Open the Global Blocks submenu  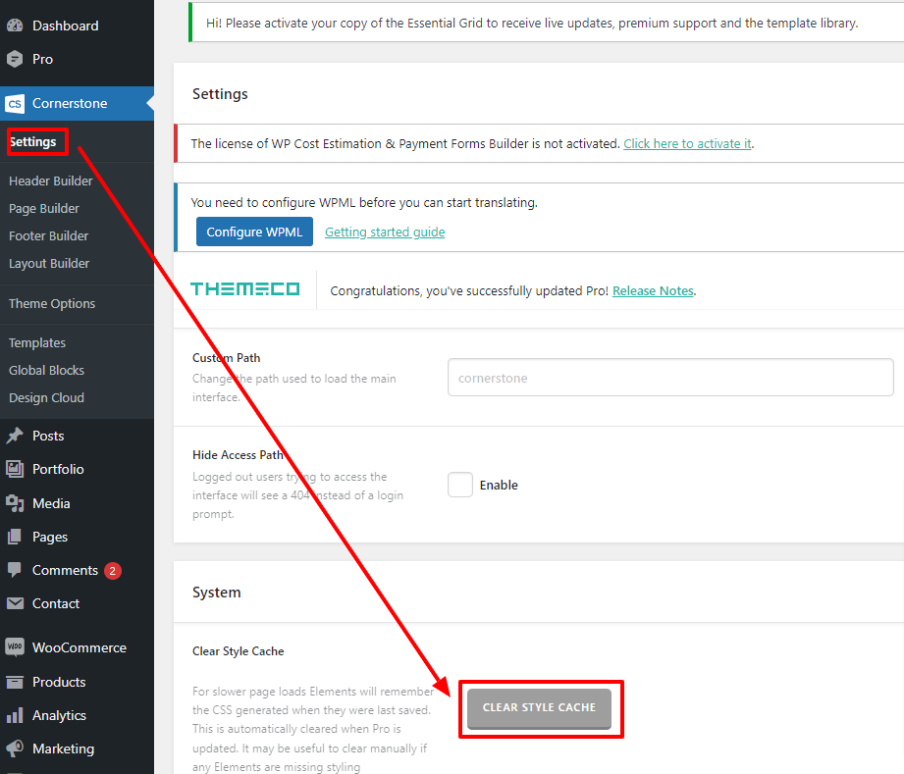coord(46,371)
